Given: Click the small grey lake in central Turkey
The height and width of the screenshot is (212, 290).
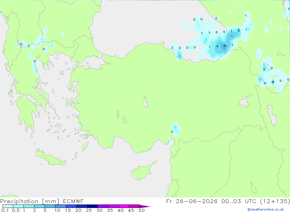Looking at the screenshot, I should 145,102.
